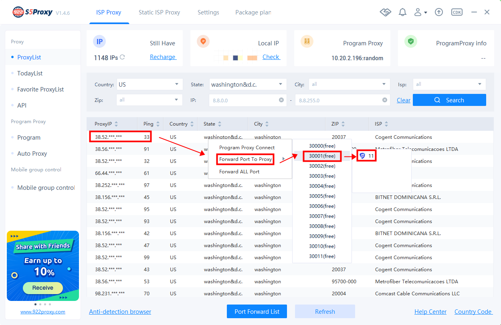The height and width of the screenshot is (325, 501).
Task: Open the Country dropdown showing US
Action: click(149, 84)
